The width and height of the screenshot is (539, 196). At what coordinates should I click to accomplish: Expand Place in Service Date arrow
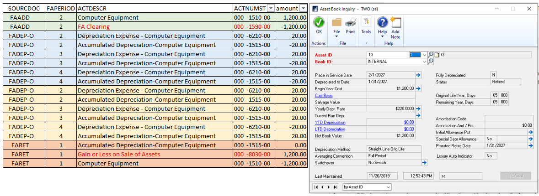(418, 75)
